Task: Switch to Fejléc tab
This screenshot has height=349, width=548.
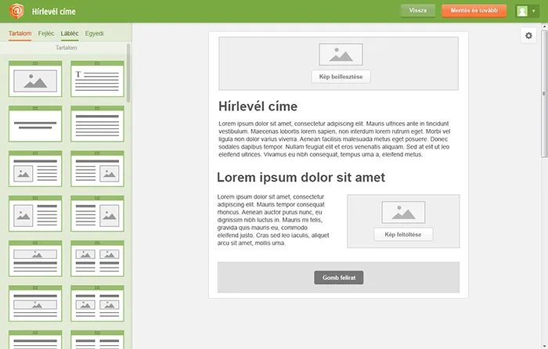Action: pos(46,34)
